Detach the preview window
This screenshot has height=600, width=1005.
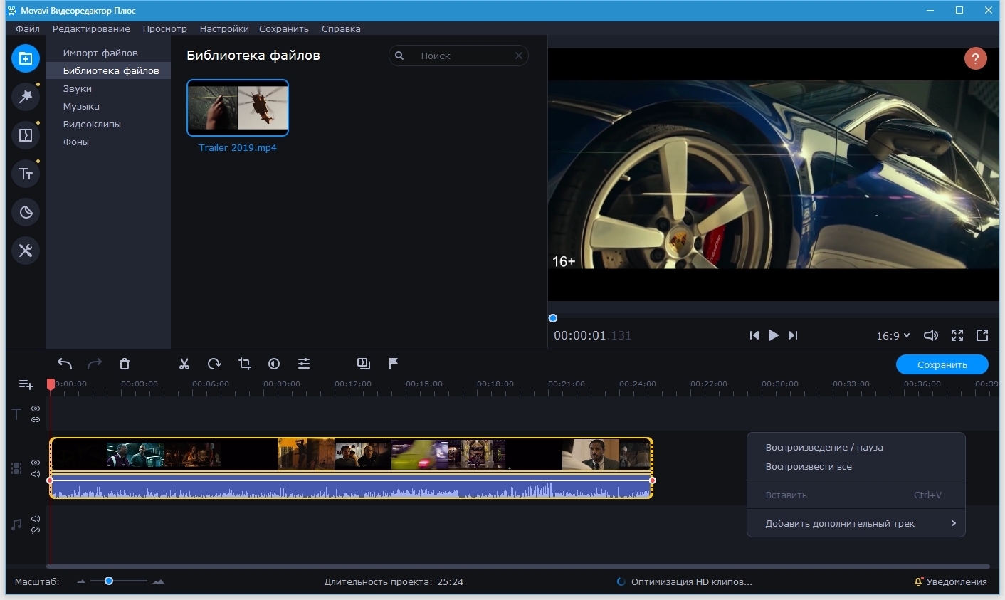pyautogui.click(x=982, y=335)
